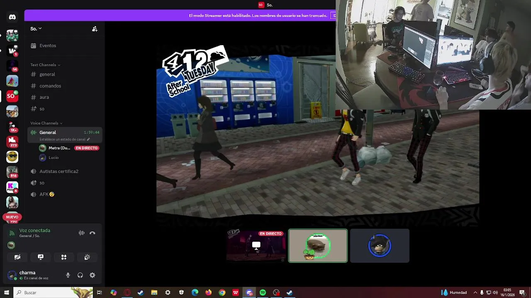This screenshot has width=531, height=298.
Task: Collapse the Voice Channels category
Action: tap(46, 123)
